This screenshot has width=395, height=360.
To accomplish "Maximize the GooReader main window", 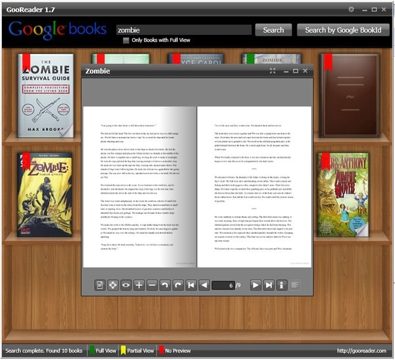I will [375, 9].
